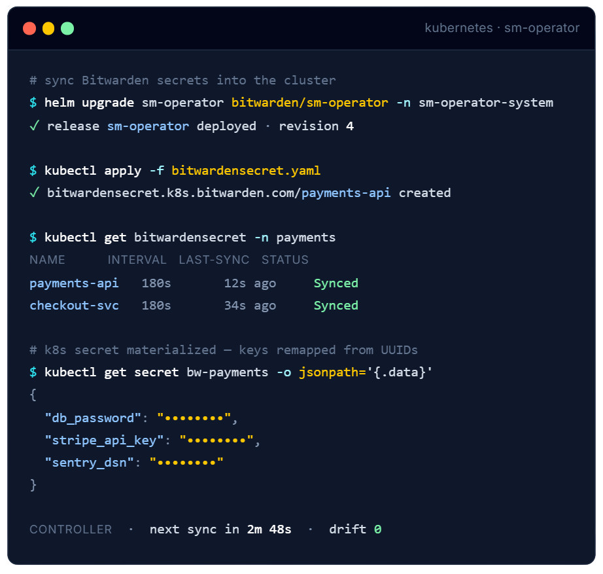The width and height of the screenshot is (603, 574).
Task: Click the blue 'sm-operator' release name
Action: [x=148, y=126]
